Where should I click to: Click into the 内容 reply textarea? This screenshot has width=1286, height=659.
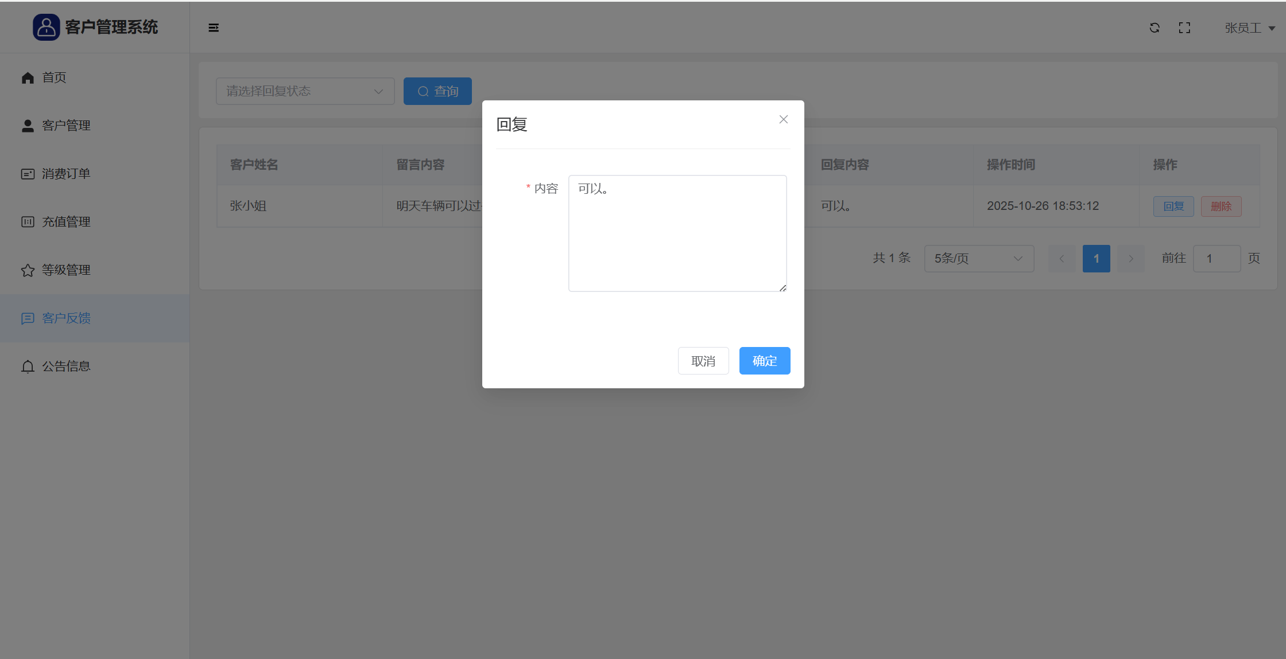[x=677, y=233]
